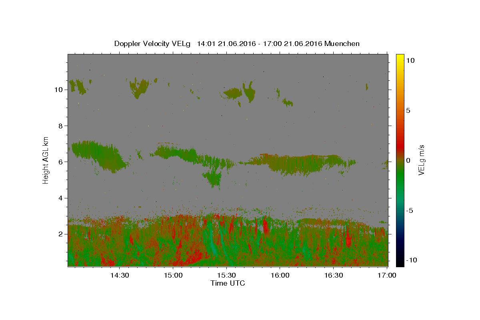This screenshot has width=480, height=320.
Task: Click the '15:00' time axis label
Action: [173, 276]
